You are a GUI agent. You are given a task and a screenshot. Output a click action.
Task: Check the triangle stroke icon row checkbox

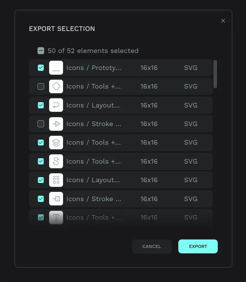point(41,124)
